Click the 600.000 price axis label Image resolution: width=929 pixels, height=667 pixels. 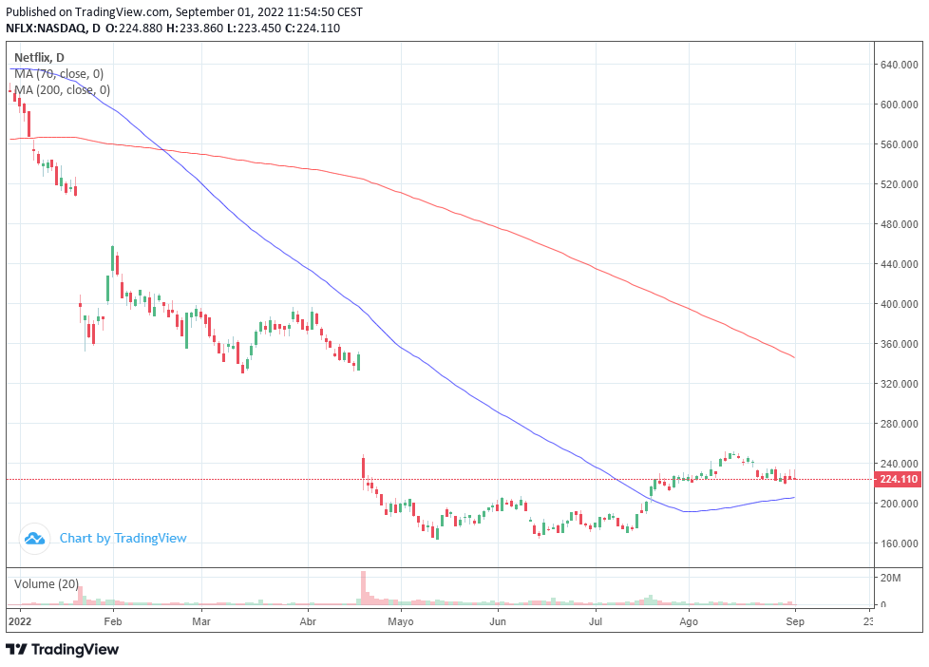(899, 105)
